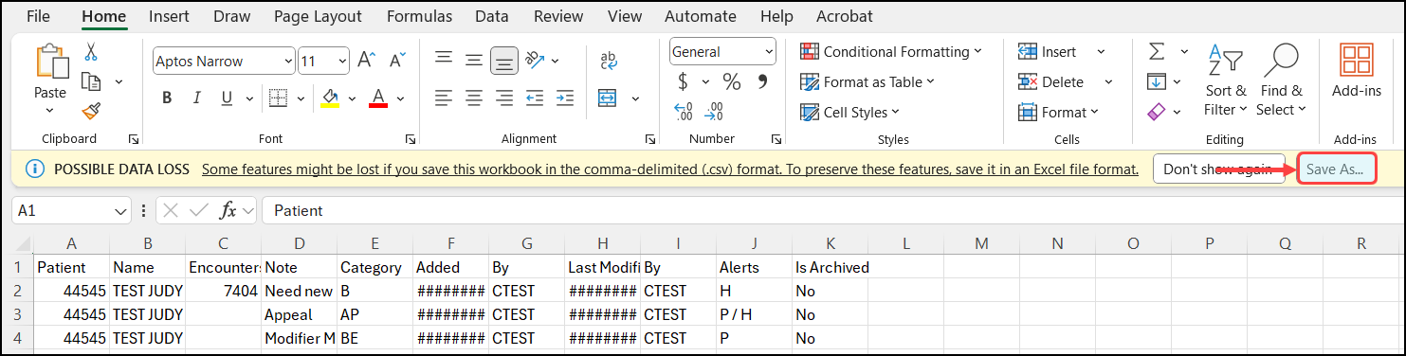Click the Cut scissors icon

pos(91,52)
